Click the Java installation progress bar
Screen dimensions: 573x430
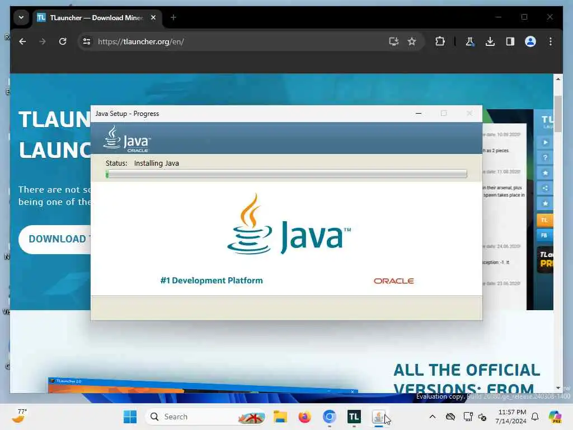pos(286,174)
